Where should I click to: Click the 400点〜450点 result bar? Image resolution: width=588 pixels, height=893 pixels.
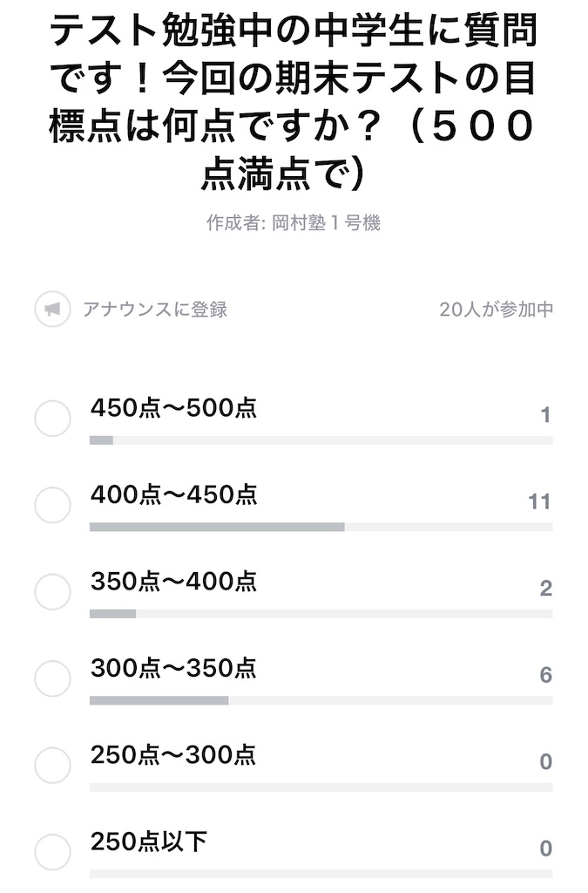[x=321, y=528]
